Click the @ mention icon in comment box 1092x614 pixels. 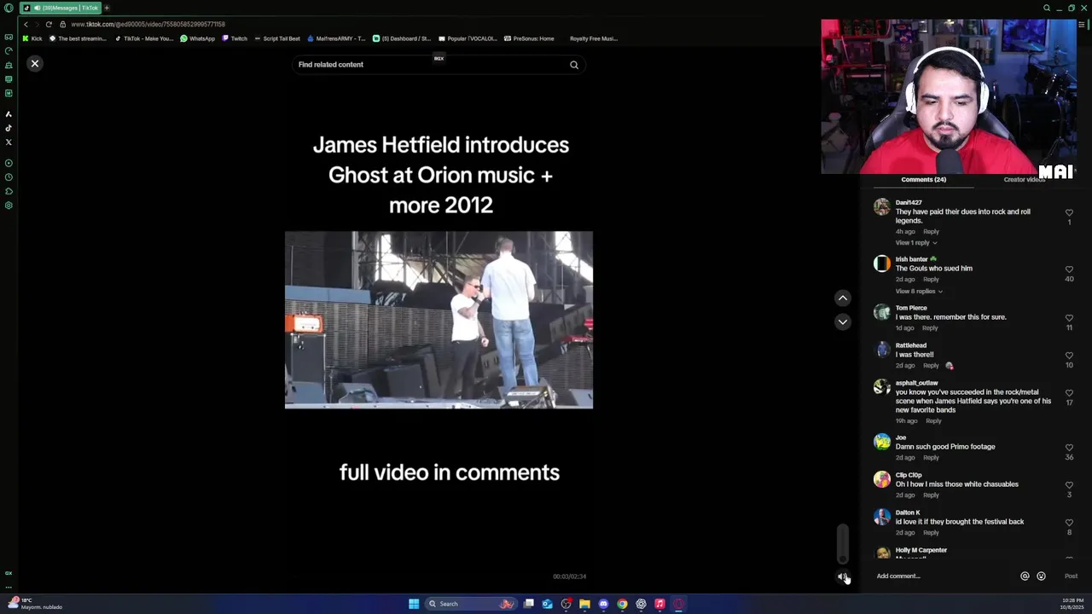[1025, 576]
